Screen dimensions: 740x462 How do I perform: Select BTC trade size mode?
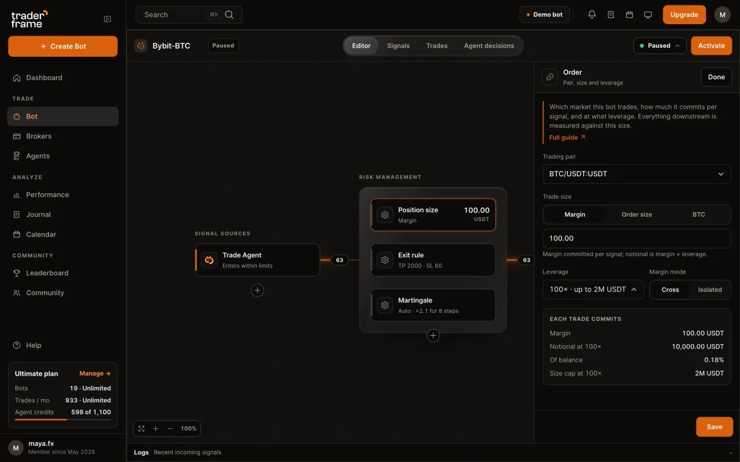tap(699, 214)
